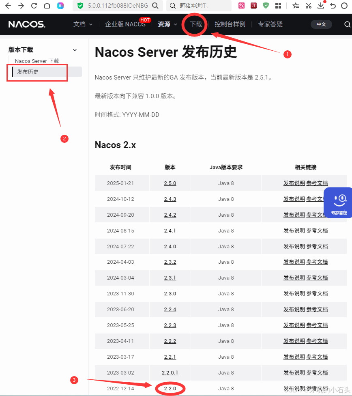Open the JS extension icon
This screenshot has width=352, height=396.
pos(254,6)
